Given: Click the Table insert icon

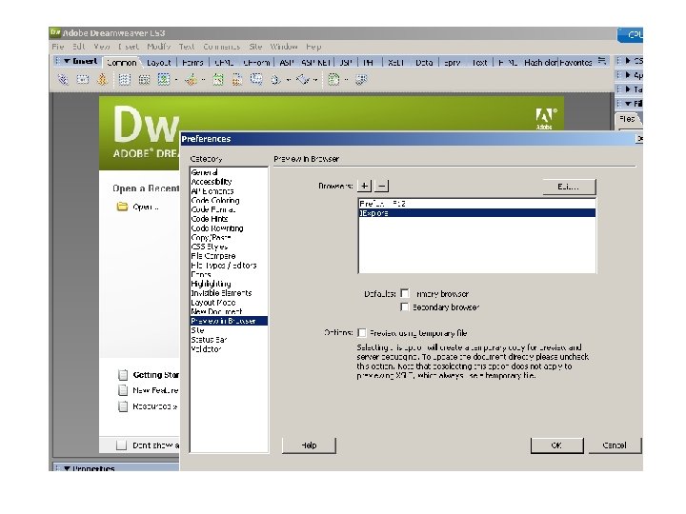Looking at the screenshot, I should (x=125, y=80).
